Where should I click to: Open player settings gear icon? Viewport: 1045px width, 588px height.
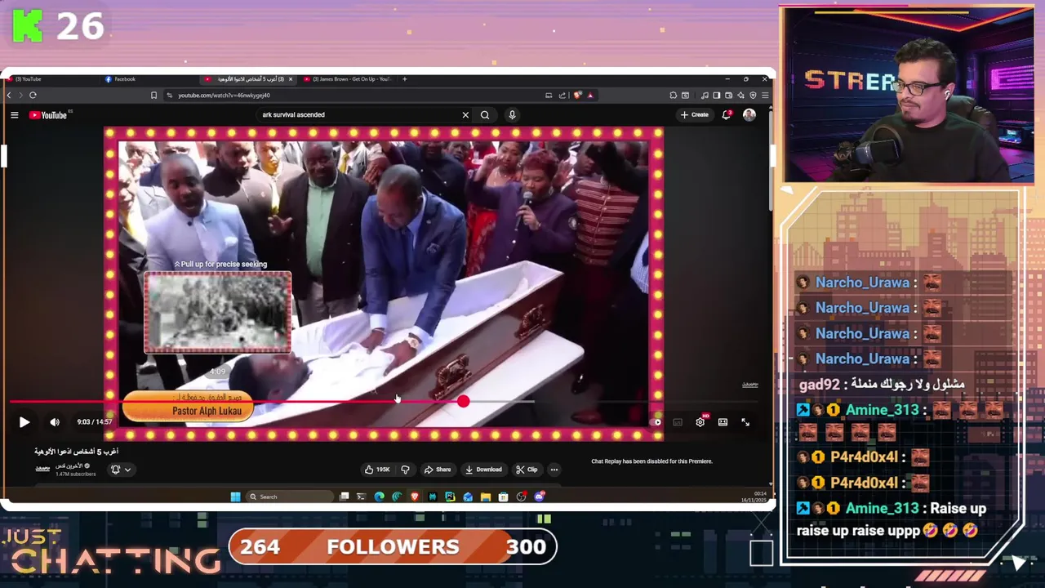(700, 422)
